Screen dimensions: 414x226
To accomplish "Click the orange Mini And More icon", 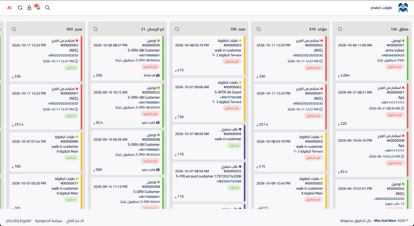I will 9,8.
